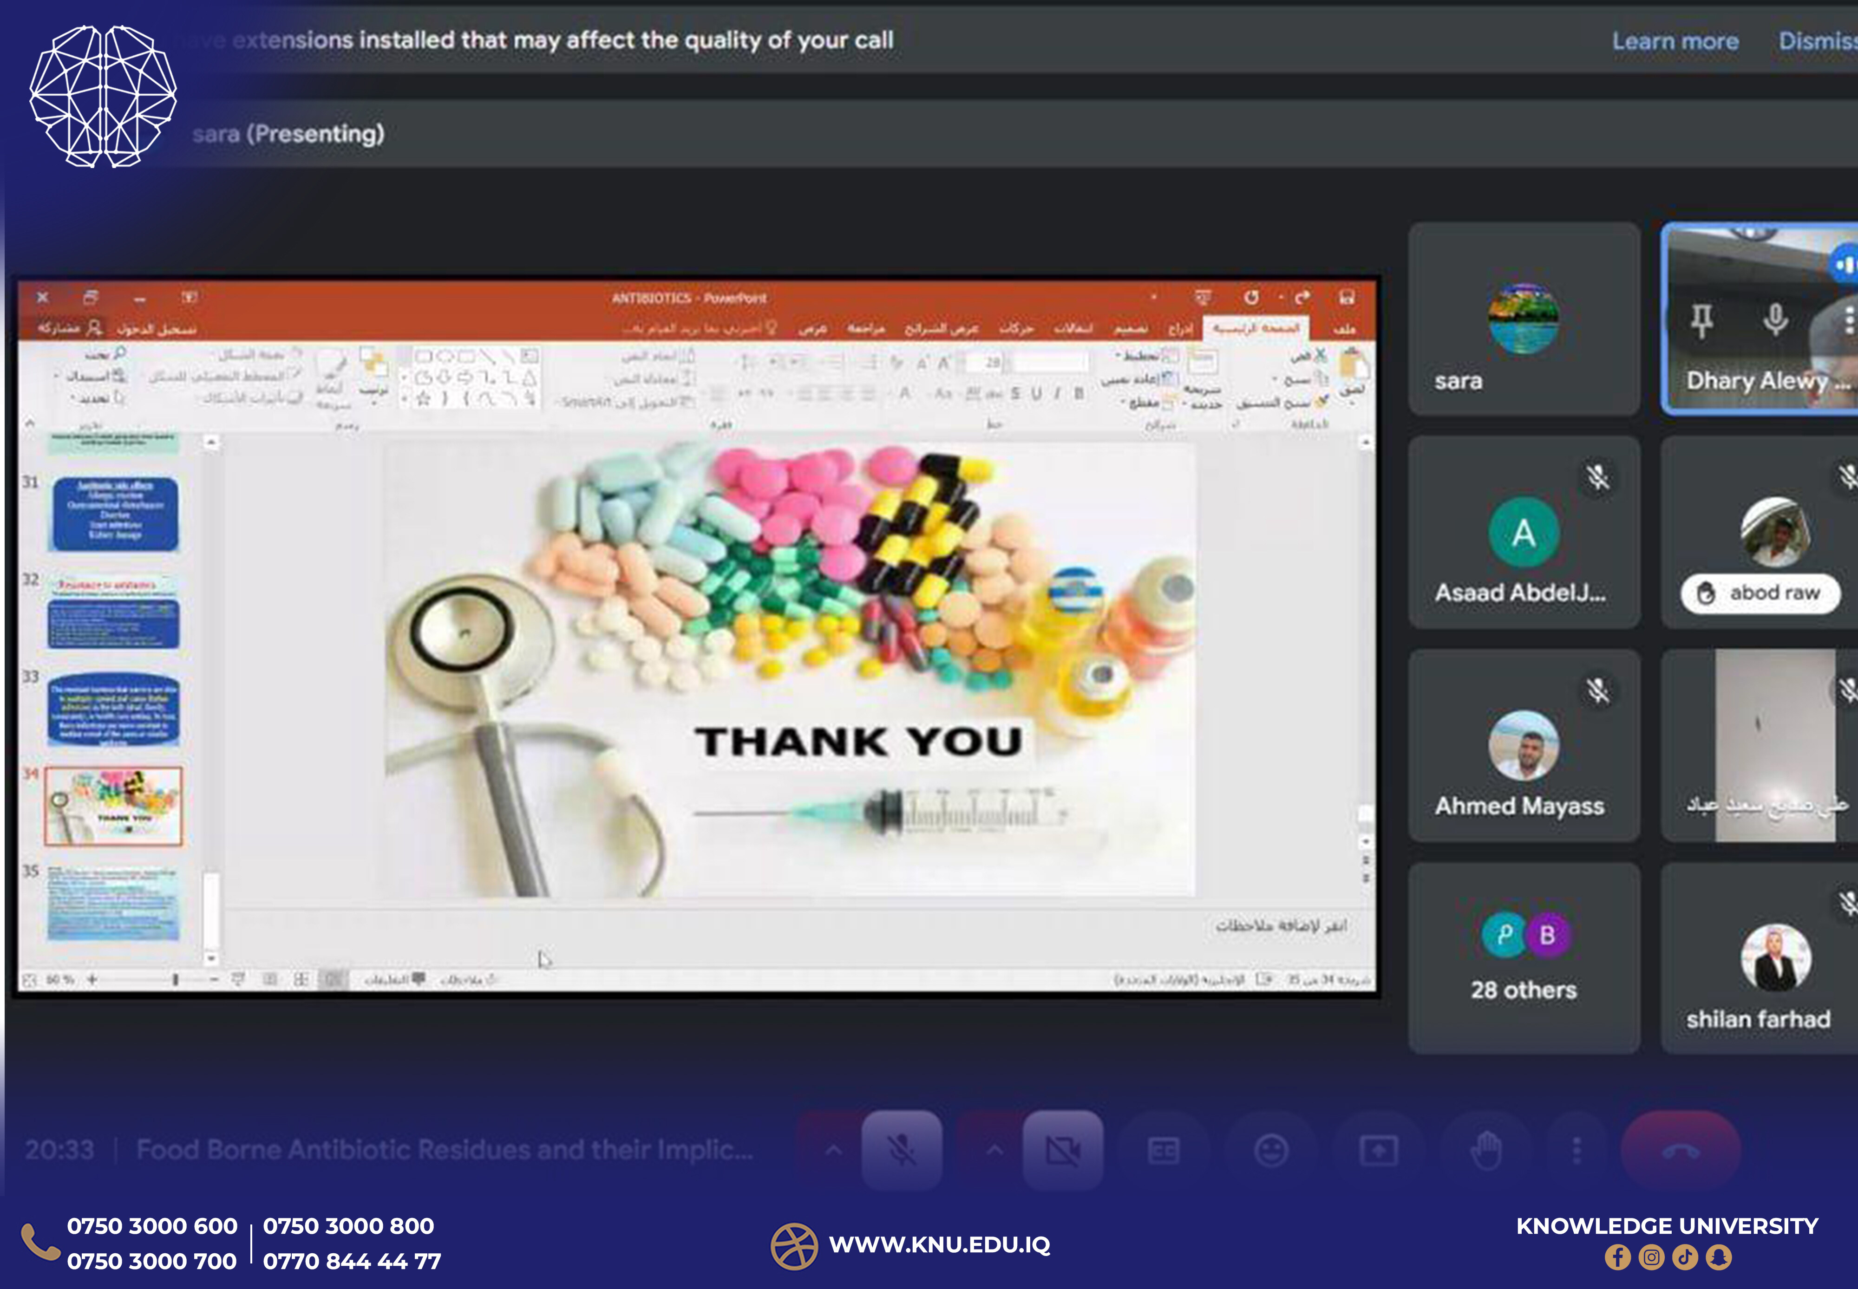The width and height of the screenshot is (1858, 1289).
Task: Click the Save icon in PowerPoint title bar
Action: [x=1347, y=297]
